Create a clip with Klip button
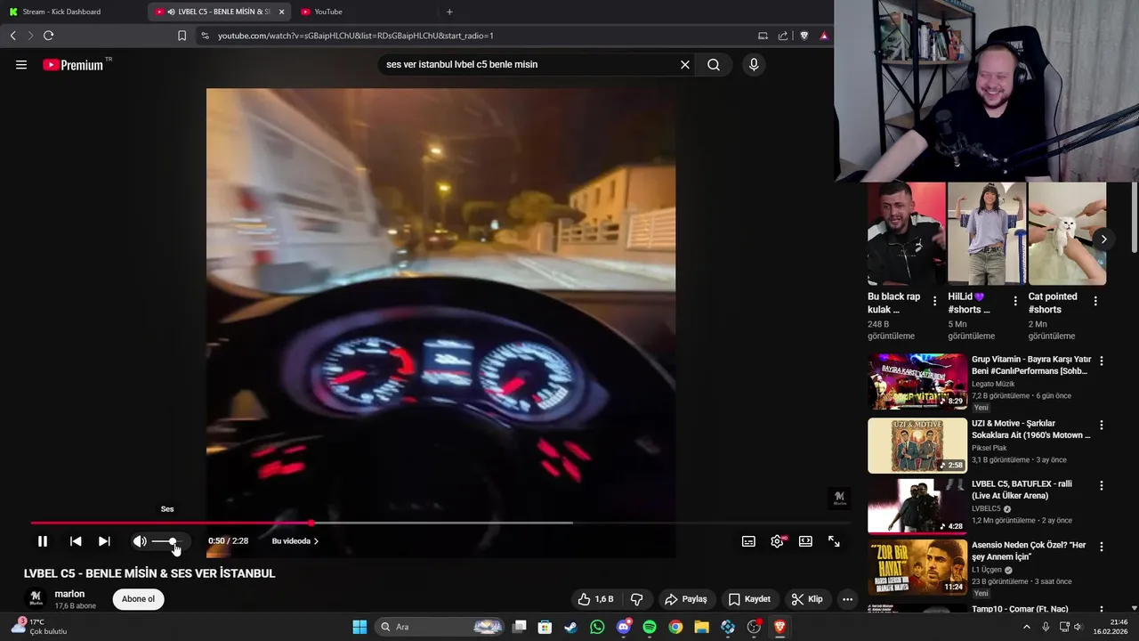Screen dimensions: 1139x641 [x=807, y=599]
